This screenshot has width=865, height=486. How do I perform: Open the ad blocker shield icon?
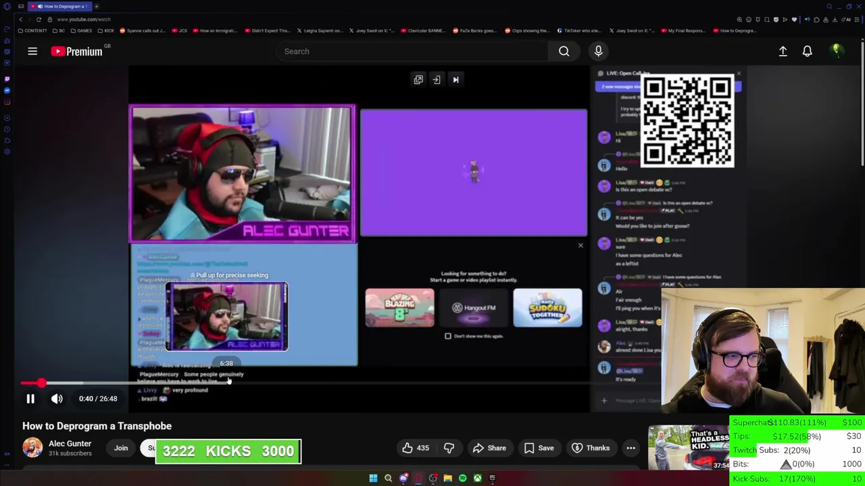coord(776,20)
